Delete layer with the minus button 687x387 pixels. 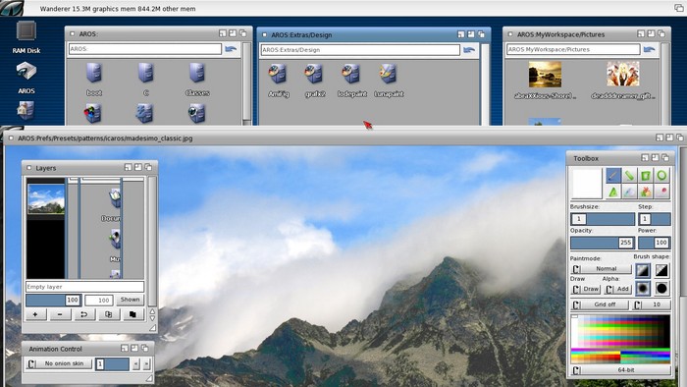click(60, 314)
